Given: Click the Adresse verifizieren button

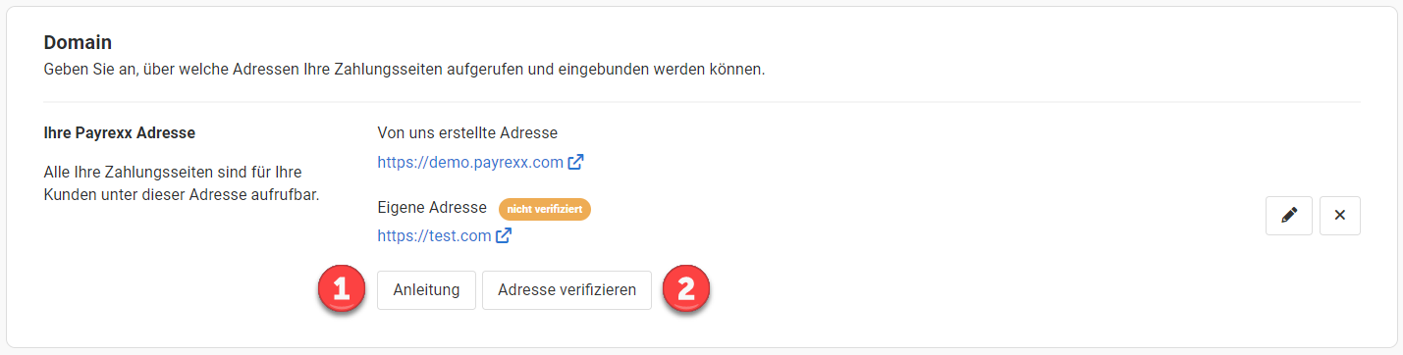Looking at the screenshot, I should click(567, 290).
